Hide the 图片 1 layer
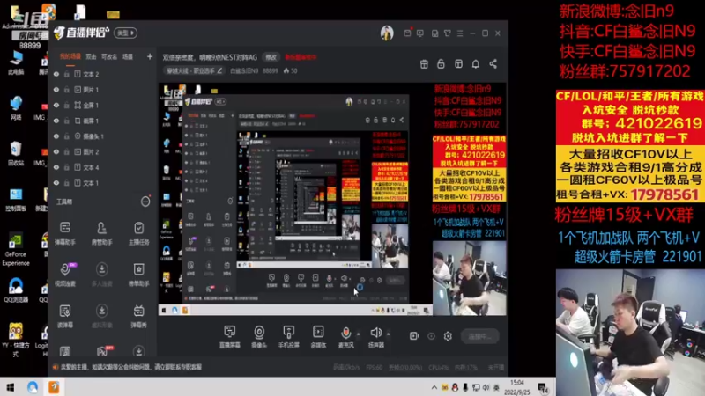The height and width of the screenshot is (396, 705). pos(56,90)
